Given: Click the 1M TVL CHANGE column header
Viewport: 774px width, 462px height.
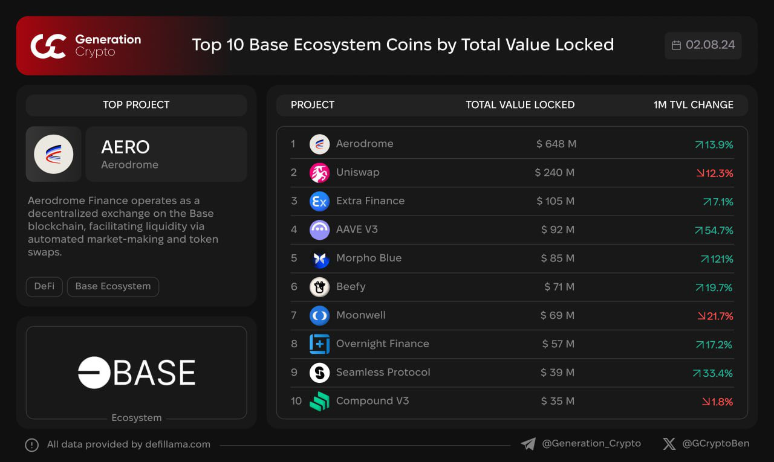Looking at the screenshot, I should (x=694, y=104).
